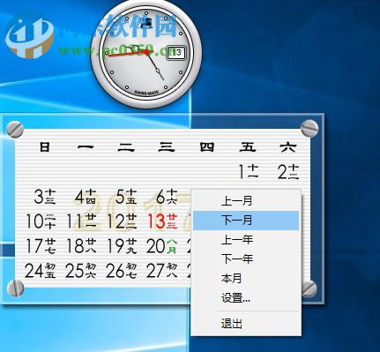Select calendar day 17
Viewport: 380px width, 352px height.
pyautogui.click(x=41, y=246)
